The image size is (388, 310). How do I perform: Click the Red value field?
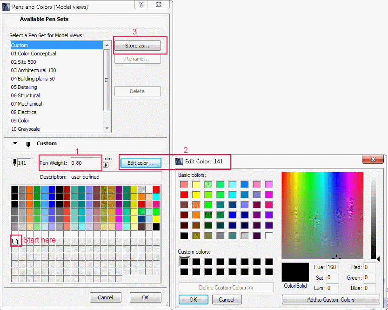tap(369, 267)
